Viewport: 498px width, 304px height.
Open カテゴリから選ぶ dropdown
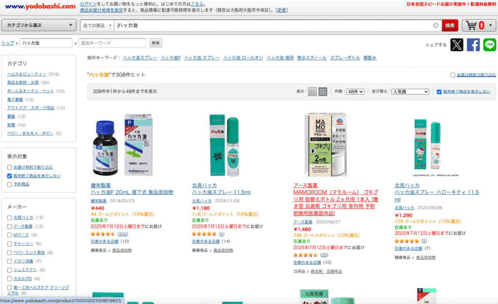(39, 25)
